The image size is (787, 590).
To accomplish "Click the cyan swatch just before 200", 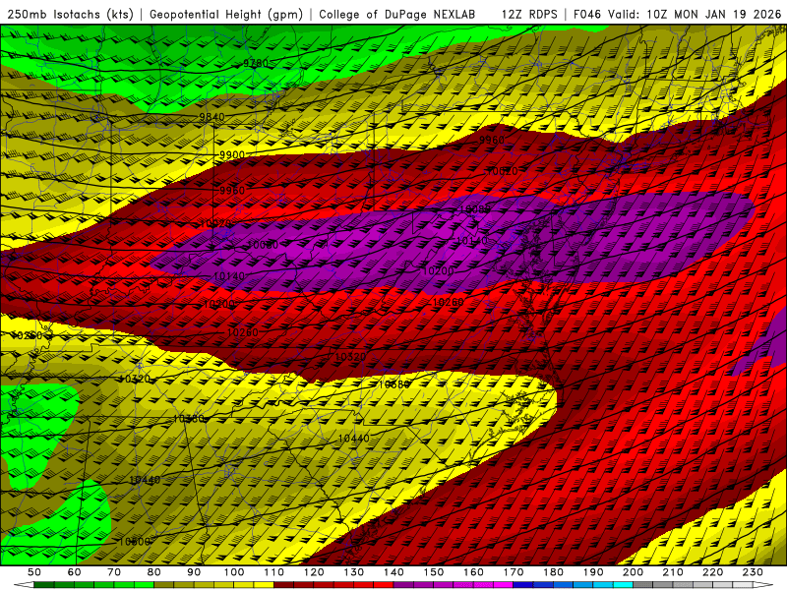I will 624,585.
